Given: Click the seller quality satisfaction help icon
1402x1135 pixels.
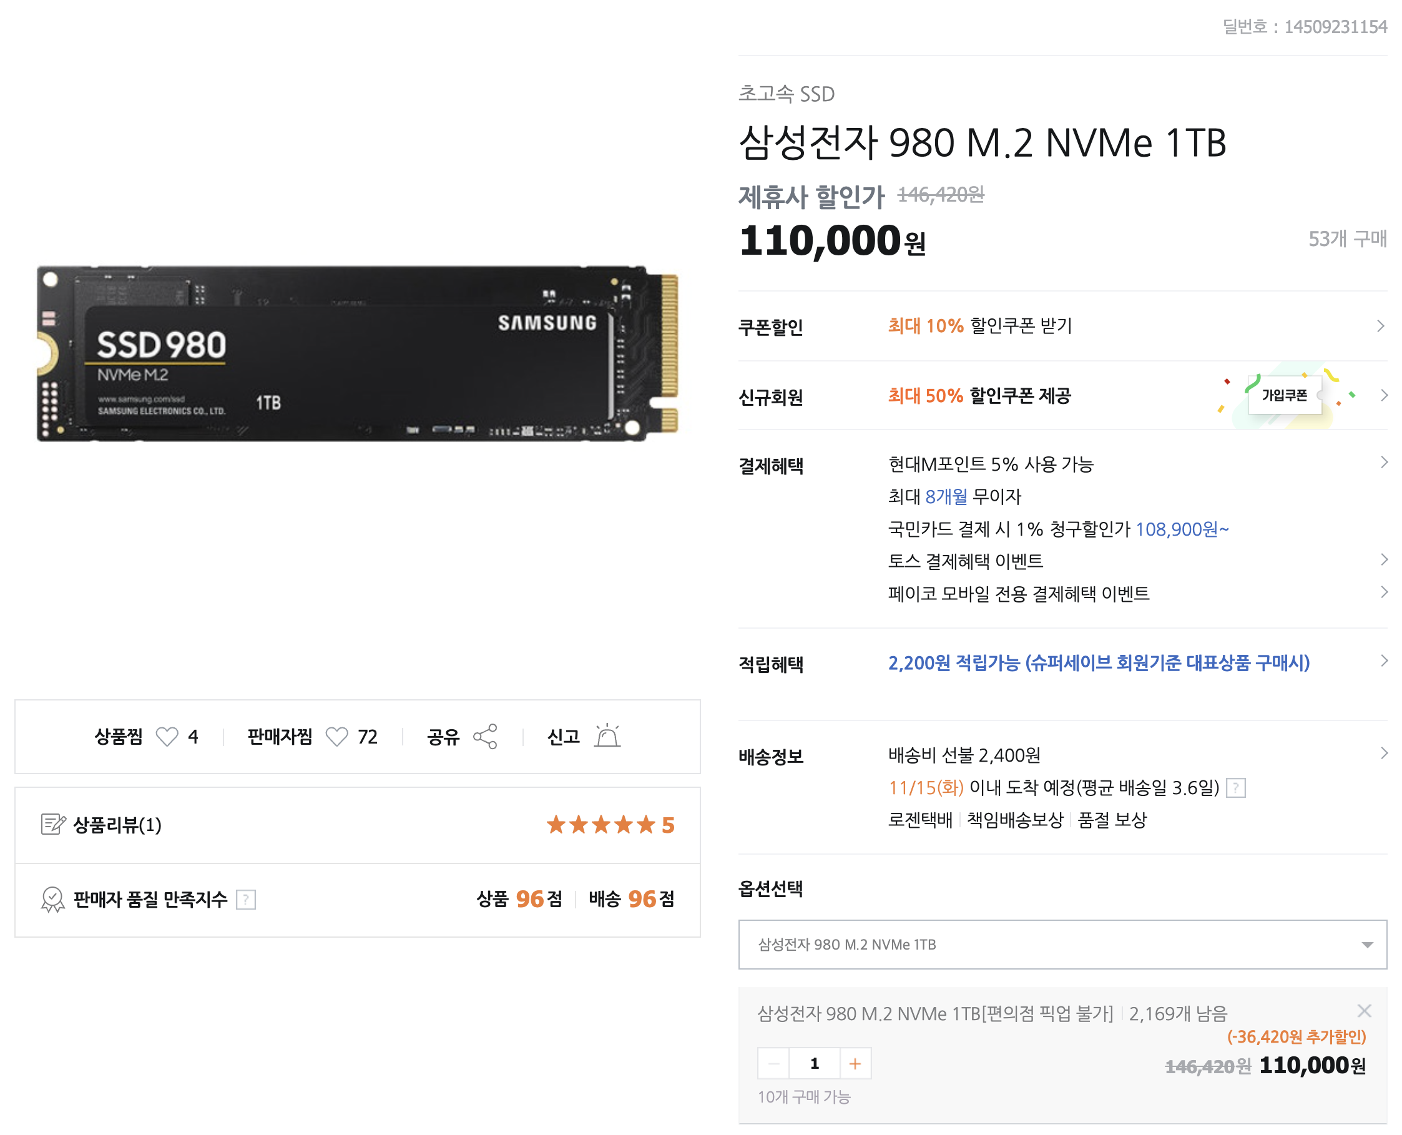Looking at the screenshot, I should (246, 900).
